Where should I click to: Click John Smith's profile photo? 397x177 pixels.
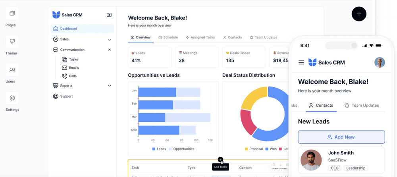[x=311, y=160]
